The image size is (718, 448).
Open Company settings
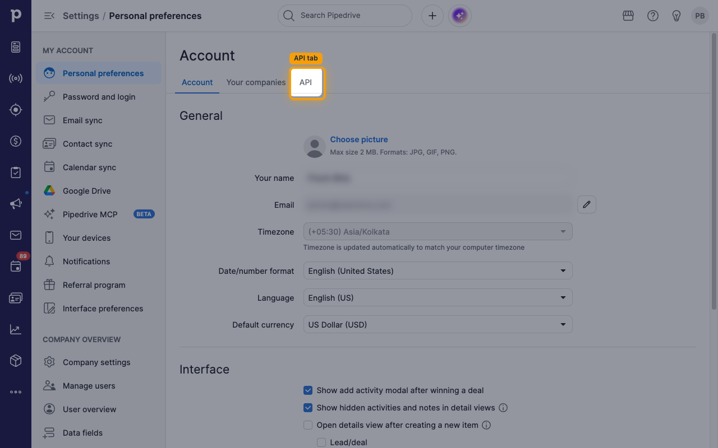[99, 362]
